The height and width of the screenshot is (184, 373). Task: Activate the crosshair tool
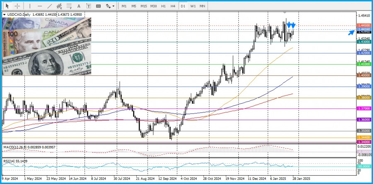point(17,6)
